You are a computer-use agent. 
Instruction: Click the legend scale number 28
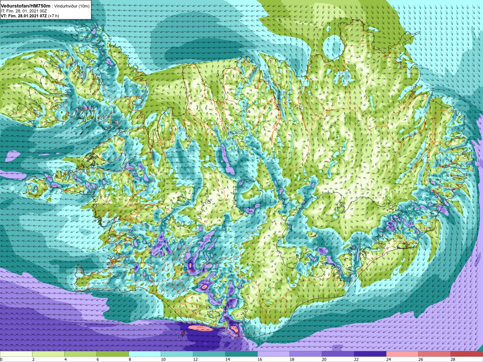point(453,359)
